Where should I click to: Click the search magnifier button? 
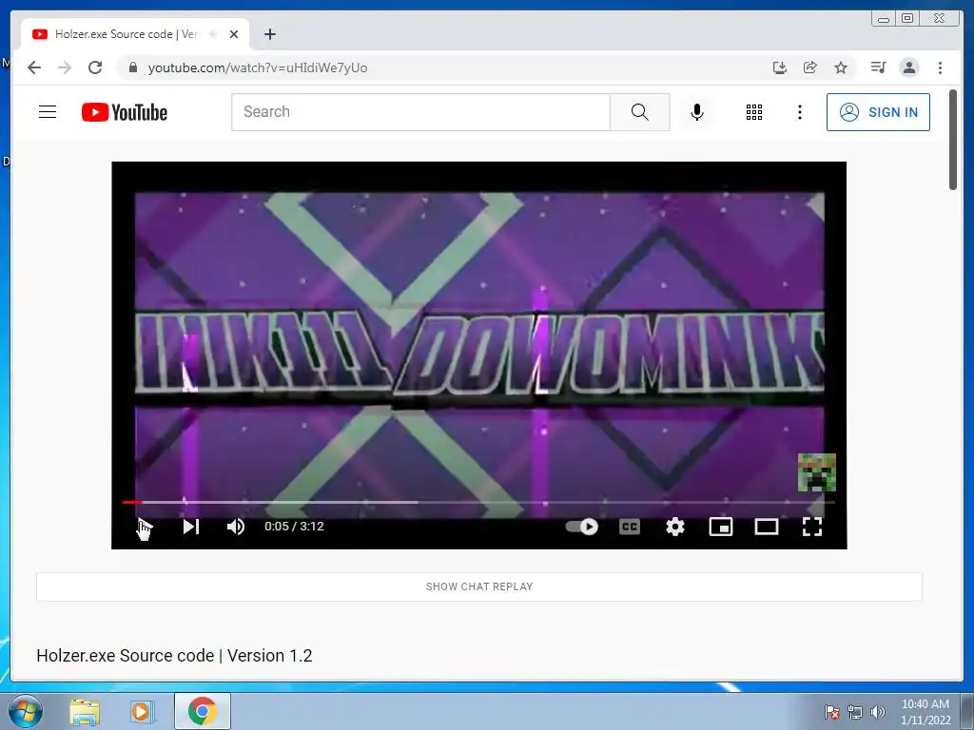pyautogui.click(x=640, y=112)
